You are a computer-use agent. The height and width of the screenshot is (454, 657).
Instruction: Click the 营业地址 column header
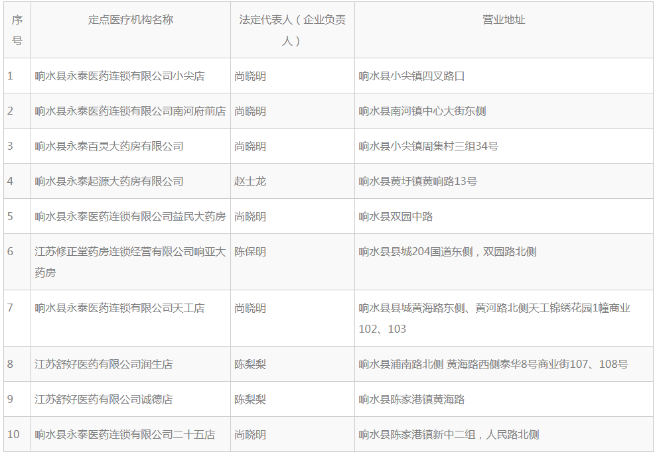point(504,20)
